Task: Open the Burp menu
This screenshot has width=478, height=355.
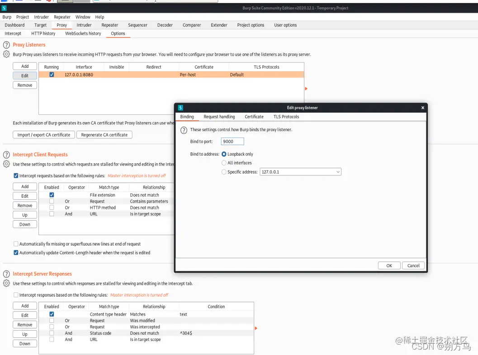Action: (x=7, y=17)
